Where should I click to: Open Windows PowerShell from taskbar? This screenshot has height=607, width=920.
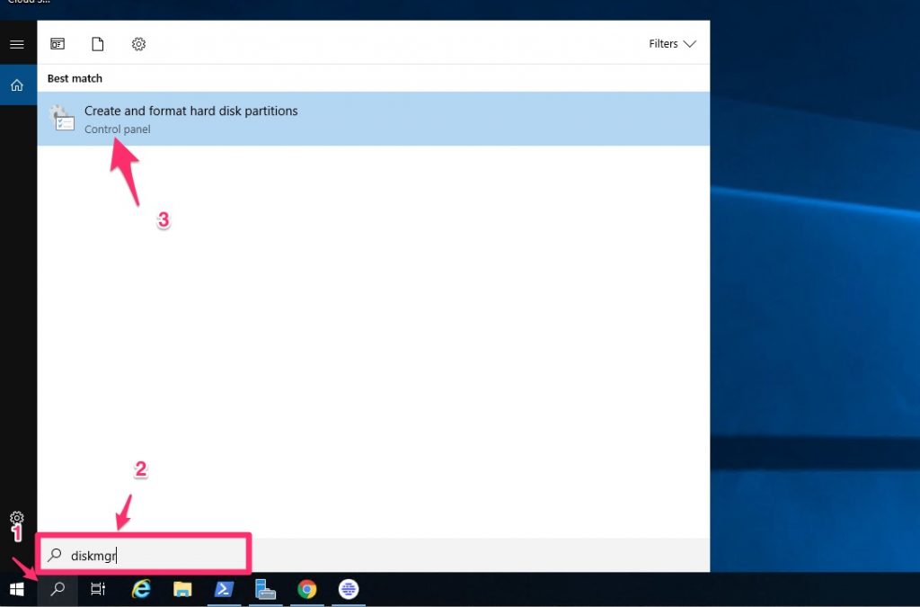(224, 590)
